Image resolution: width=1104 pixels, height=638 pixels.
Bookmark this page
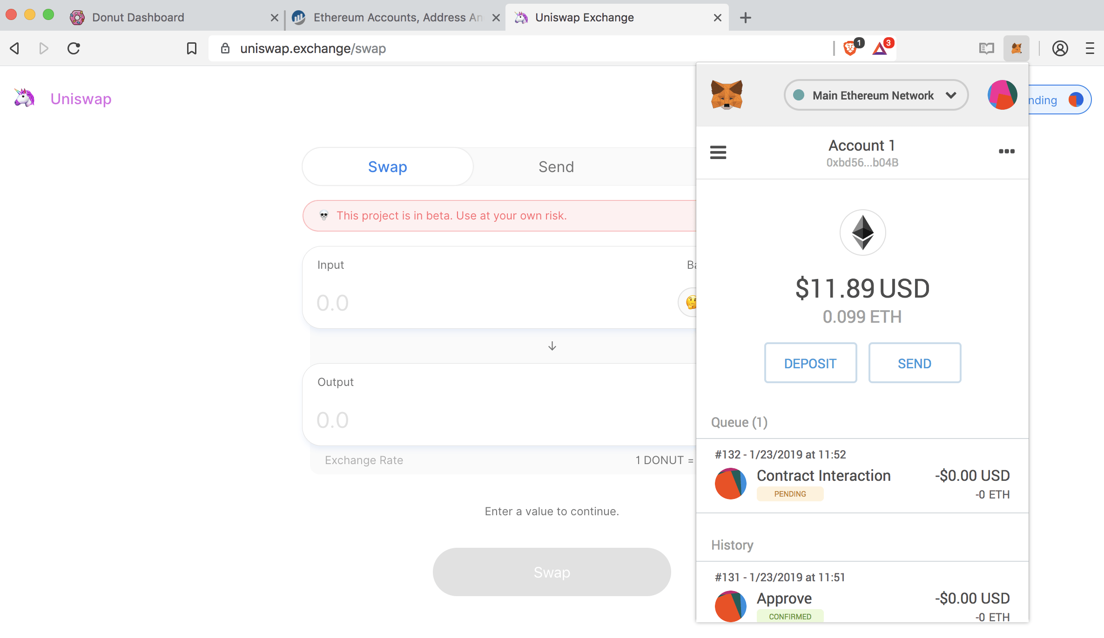[191, 48]
